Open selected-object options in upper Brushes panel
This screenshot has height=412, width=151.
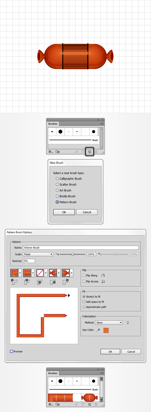pos(83,152)
